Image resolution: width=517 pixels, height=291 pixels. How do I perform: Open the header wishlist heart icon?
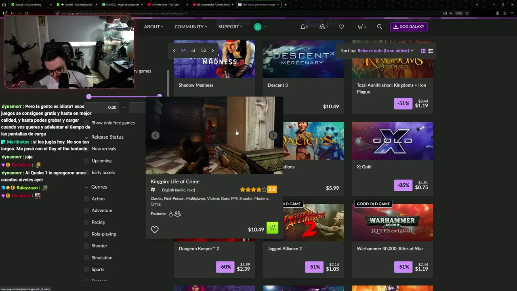click(x=341, y=27)
